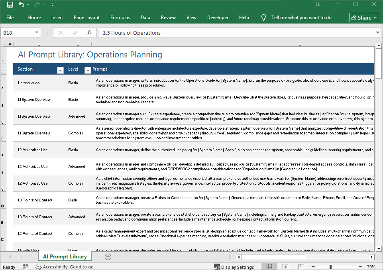Click the zoom slider handle
The image size is (383, 270).
pyautogui.click(x=330, y=267)
